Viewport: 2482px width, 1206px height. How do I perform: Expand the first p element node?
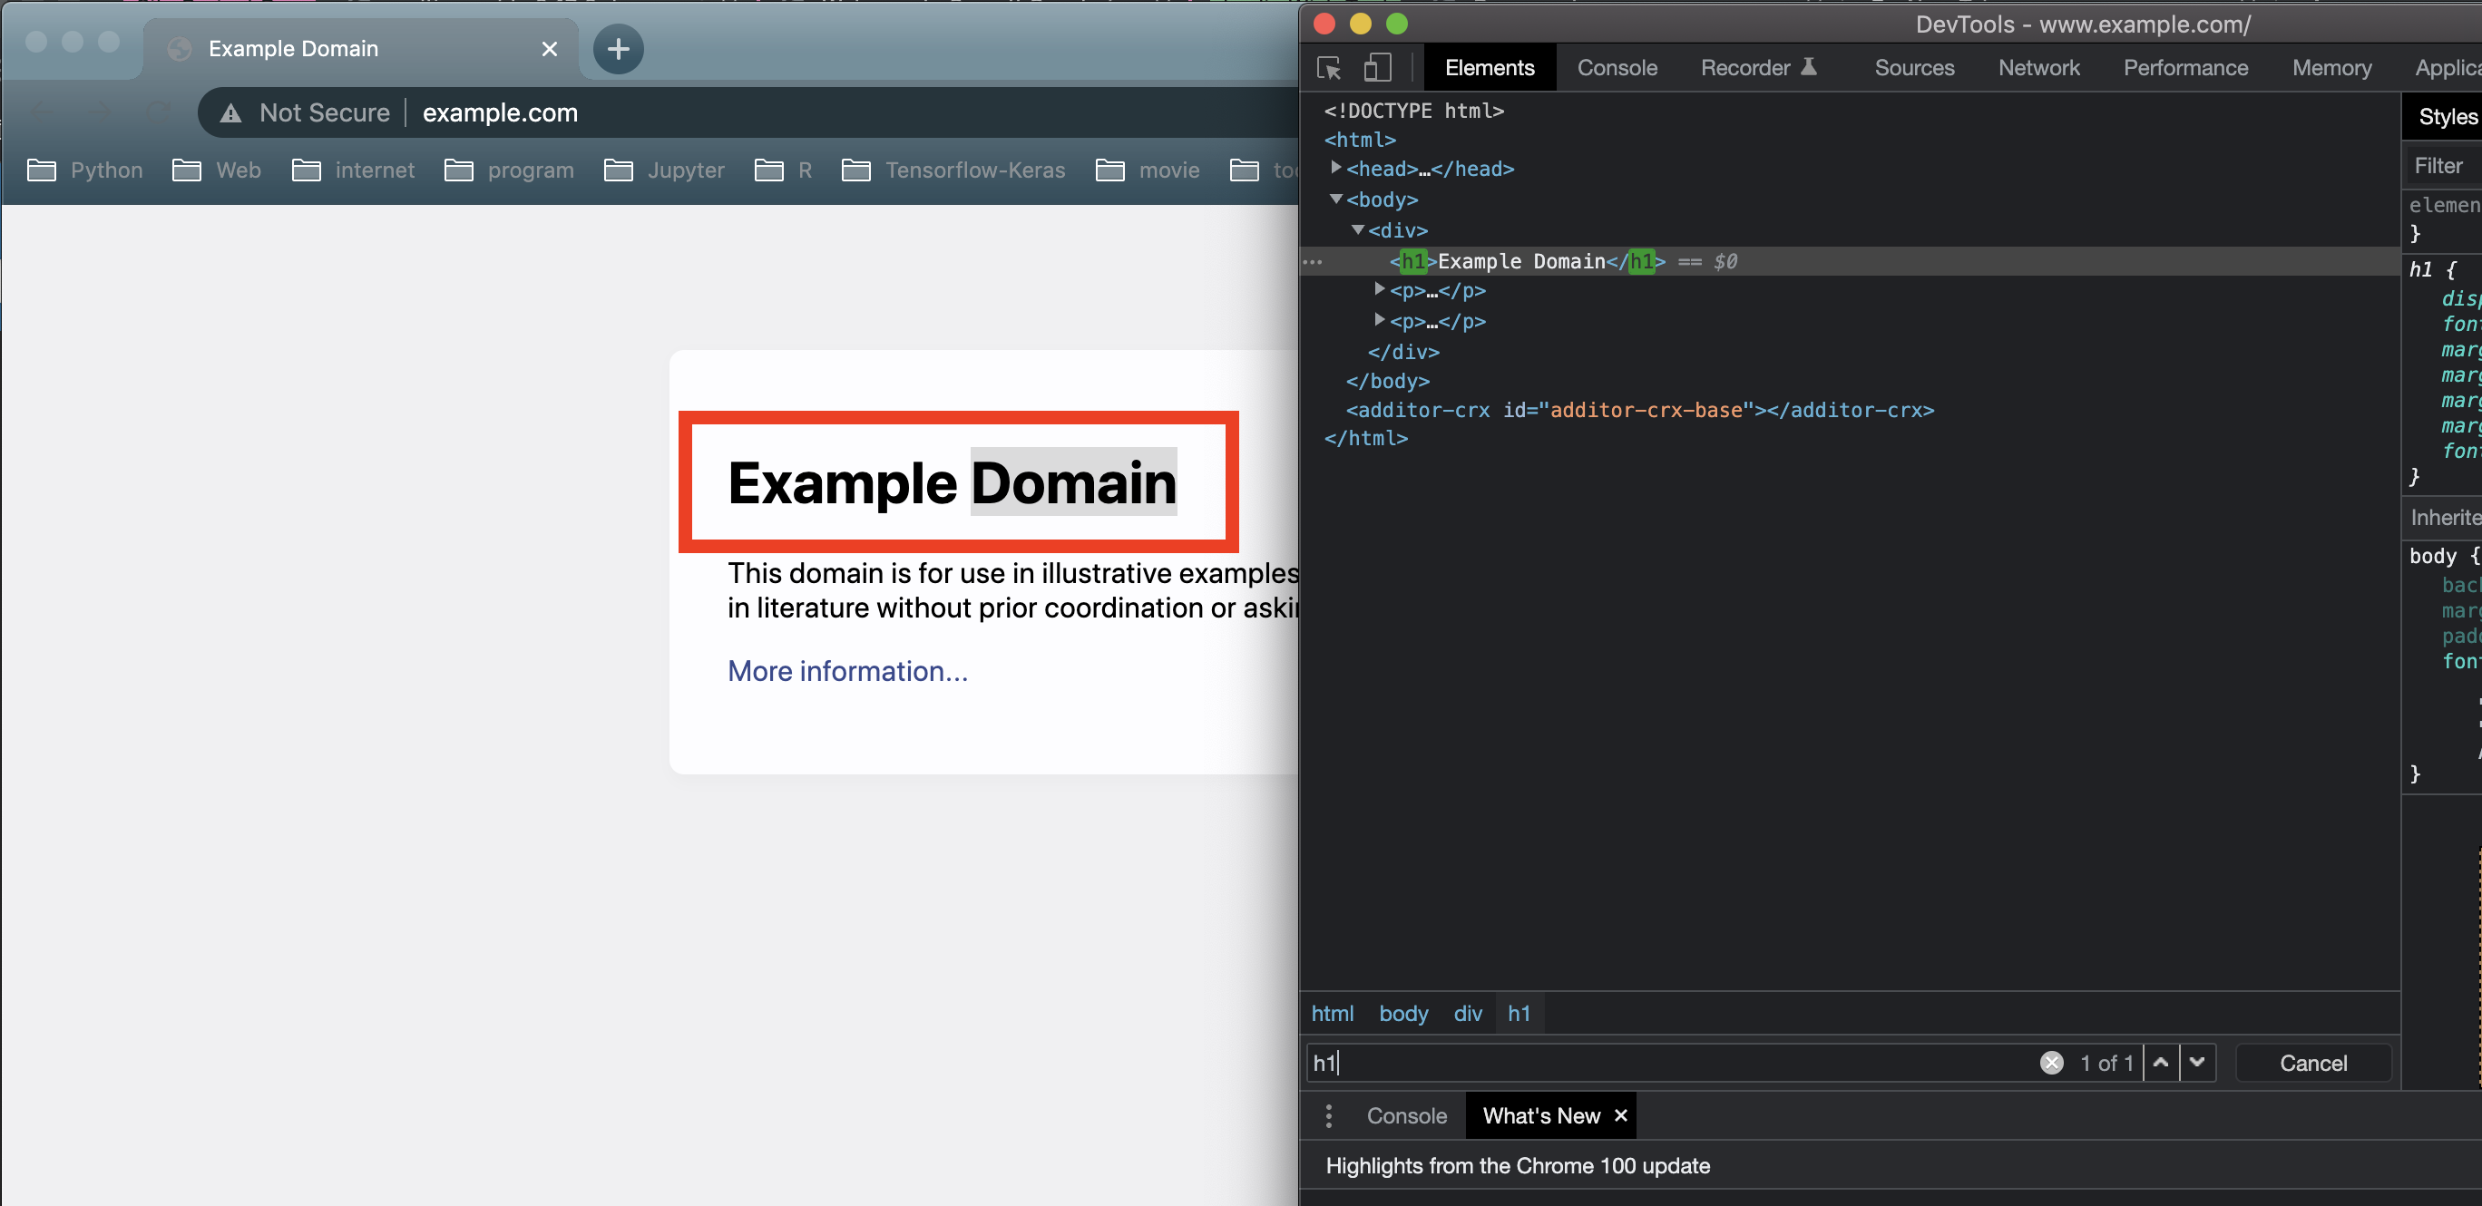pyautogui.click(x=1380, y=289)
